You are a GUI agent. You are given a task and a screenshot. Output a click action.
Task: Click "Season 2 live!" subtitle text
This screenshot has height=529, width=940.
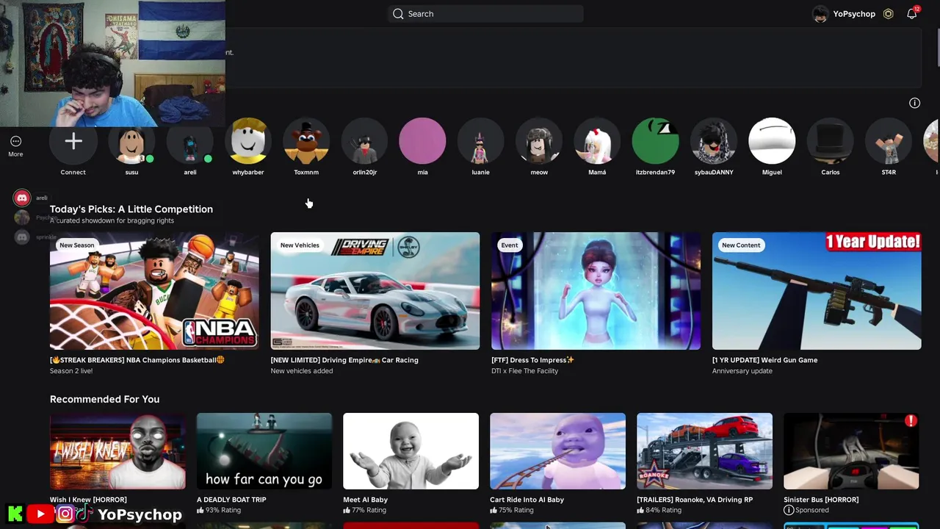click(71, 371)
